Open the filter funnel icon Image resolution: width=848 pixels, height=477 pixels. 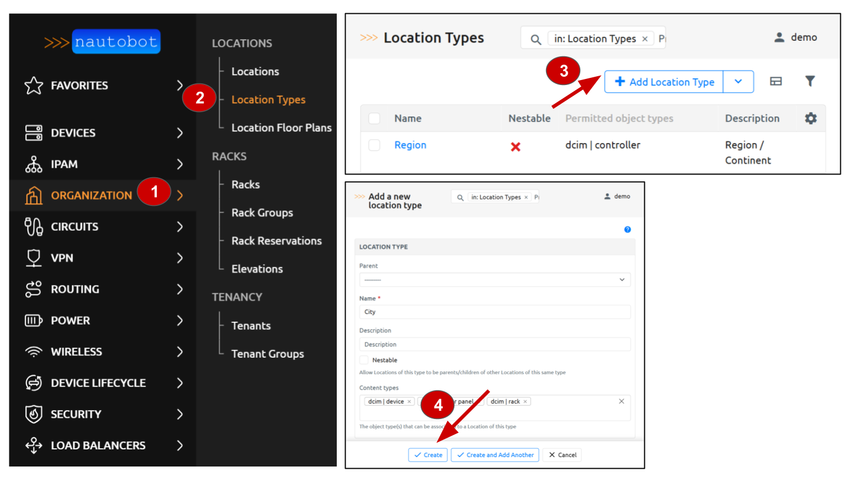pos(810,81)
